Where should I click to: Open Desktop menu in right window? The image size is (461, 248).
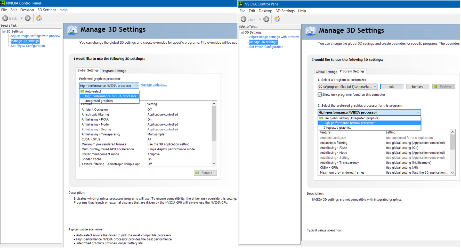[x=265, y=11]
